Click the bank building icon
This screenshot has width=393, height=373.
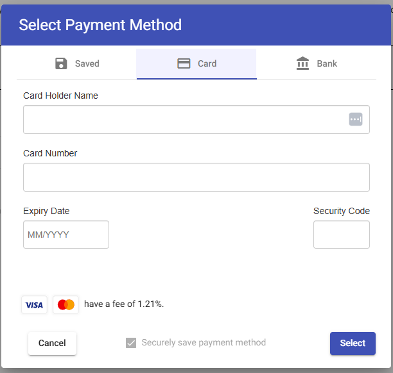pos(302,63)
